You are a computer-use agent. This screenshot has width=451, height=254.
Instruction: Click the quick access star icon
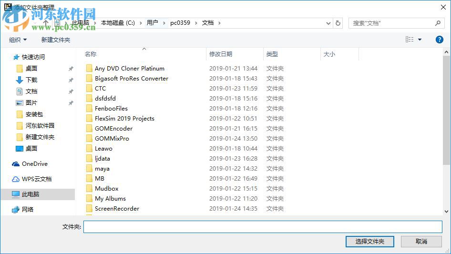pos(16,57)
